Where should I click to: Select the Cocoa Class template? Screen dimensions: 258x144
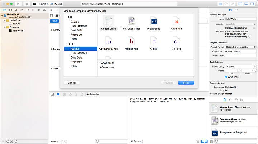pyautogui.click(x=109, y=23)
